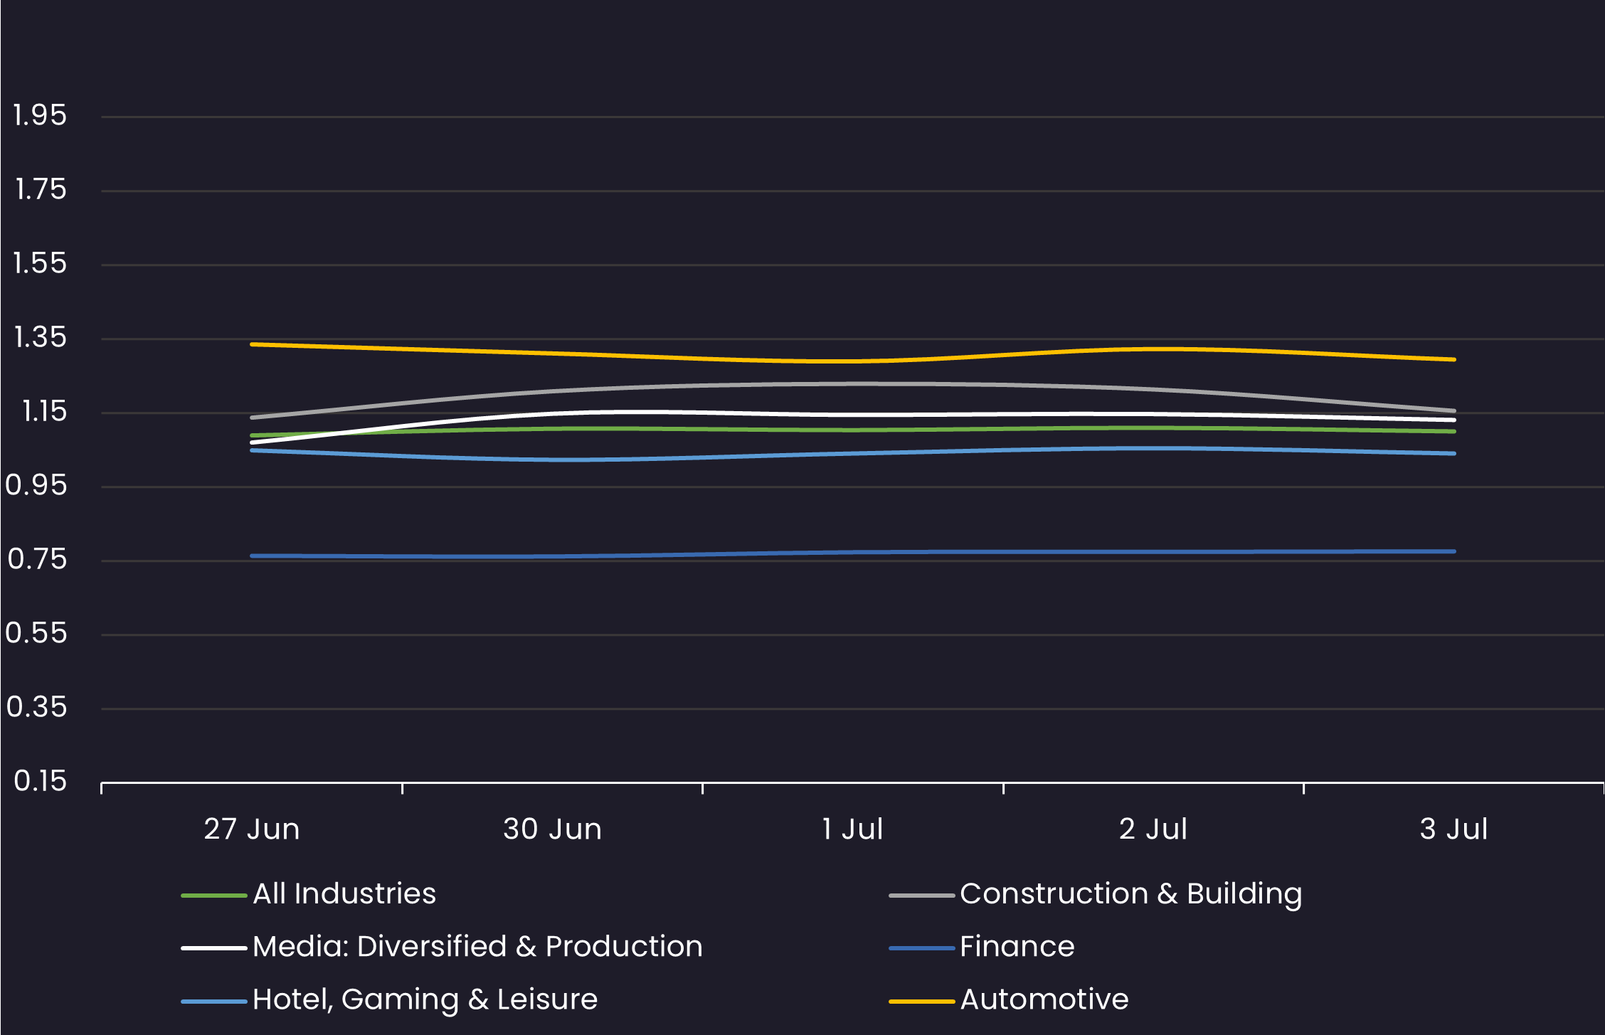Screen dimensions: 1605x1035
Task: Click the Media: Diversified & Production legend label
Action: 477,946
